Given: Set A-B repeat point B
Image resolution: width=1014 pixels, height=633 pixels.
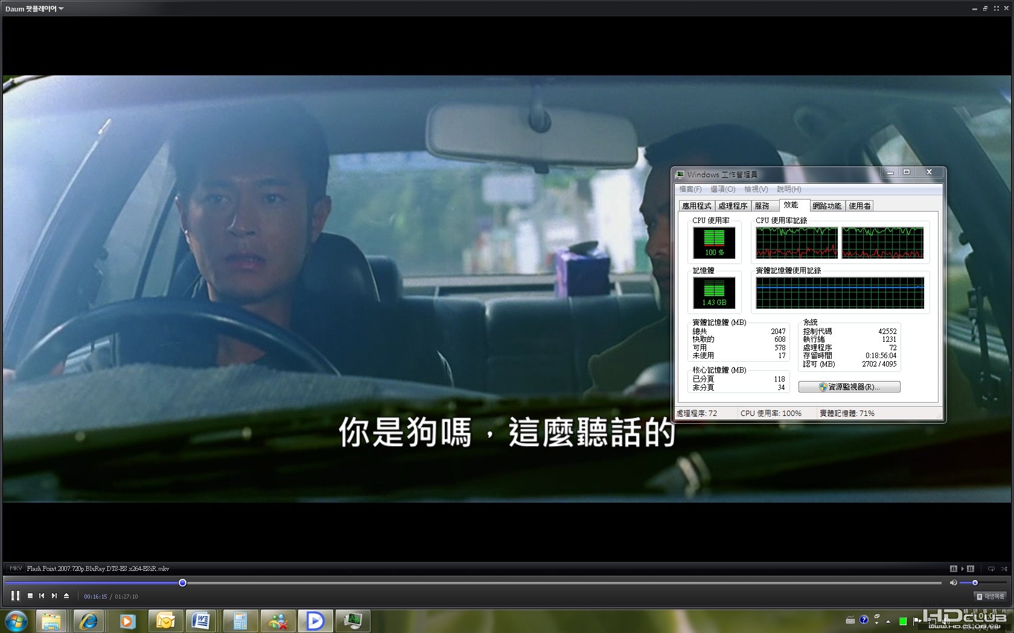Looking at the screenshot, I should click(971, 568).
